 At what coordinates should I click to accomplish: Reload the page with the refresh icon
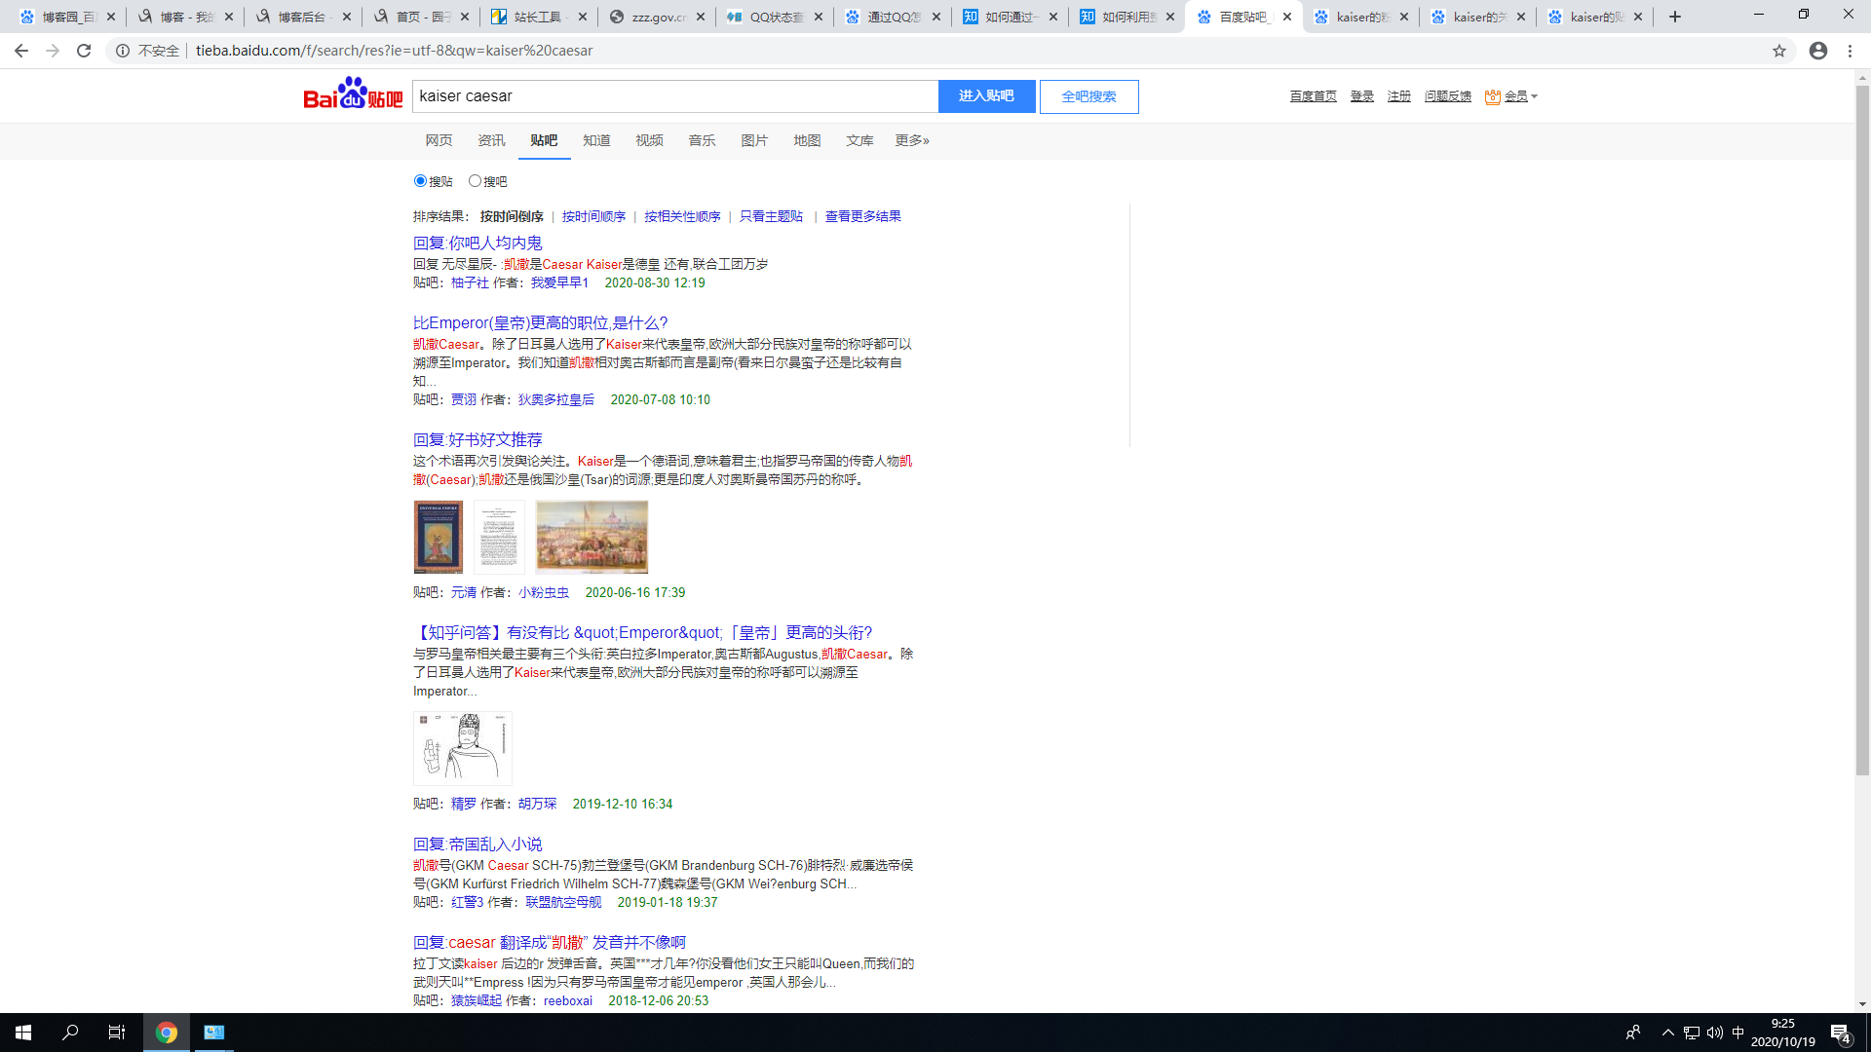point(84,51)
